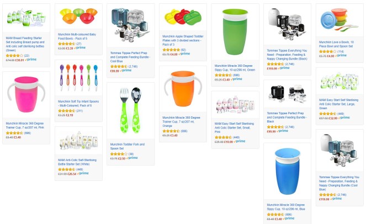The width and height of the screenshot is (366, 224).
Task: Open review count for Multi-coloured Baby Food Bowls
Action: [78, 44]
